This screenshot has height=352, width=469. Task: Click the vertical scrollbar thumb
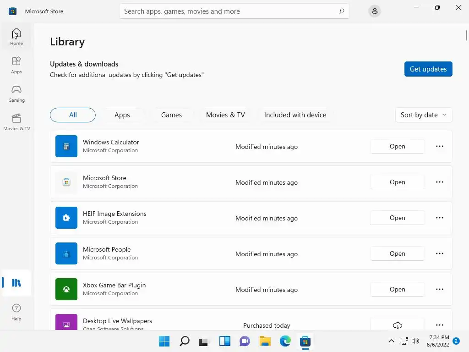coord(467,35)
